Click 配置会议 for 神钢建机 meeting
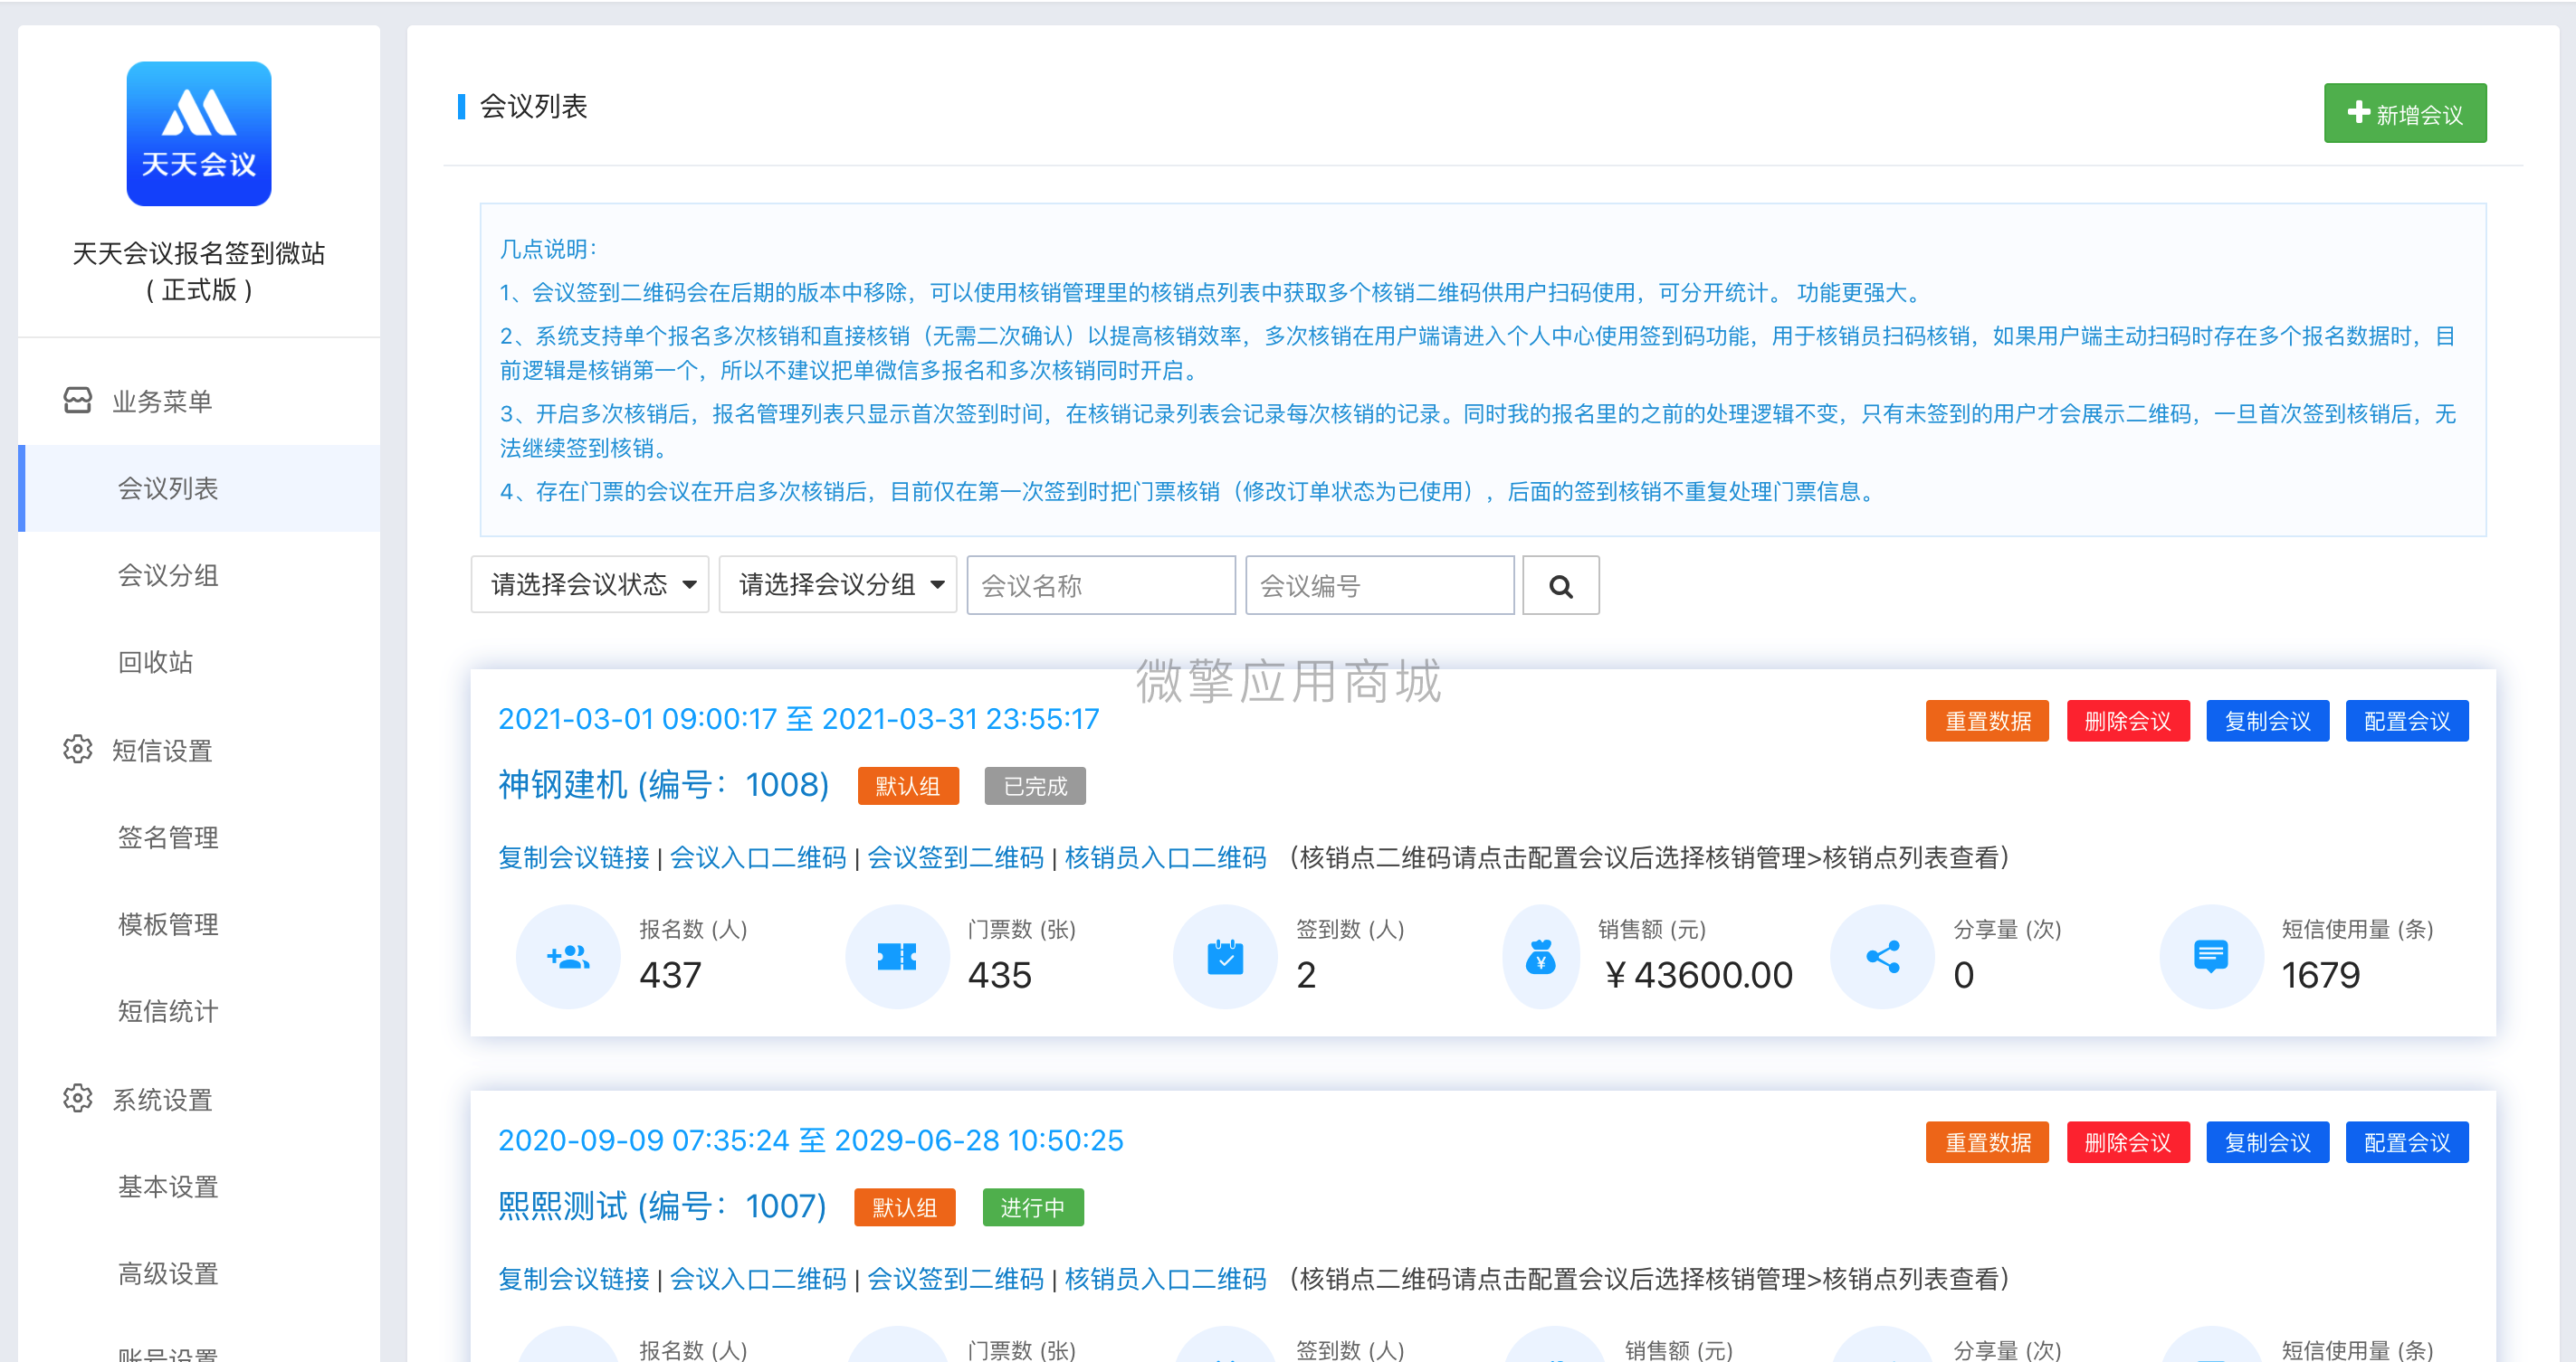The width and height of the screenshot is (2576, 1362). pos(2406,722)
